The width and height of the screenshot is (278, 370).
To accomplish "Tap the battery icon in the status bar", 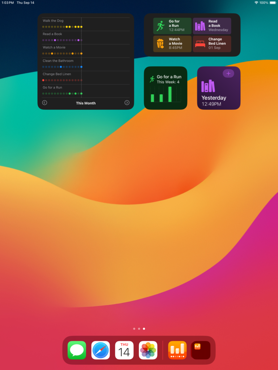I will pos(273,3).
